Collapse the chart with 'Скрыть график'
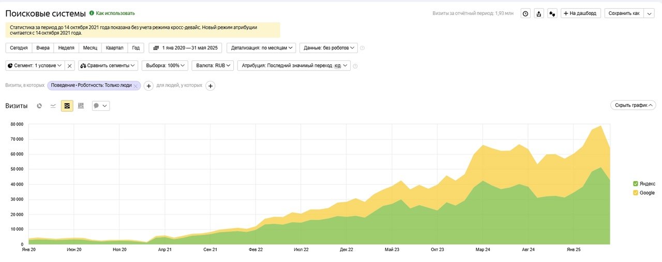Screen dimensions: 662x262 pos(633,105)
